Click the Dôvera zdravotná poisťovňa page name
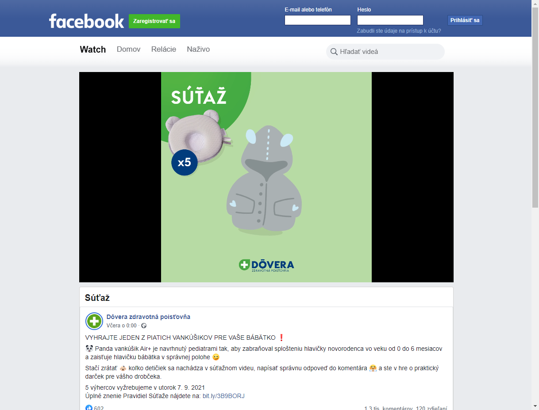The width and height of the screenshot is (539, 410). coord(148,317)
